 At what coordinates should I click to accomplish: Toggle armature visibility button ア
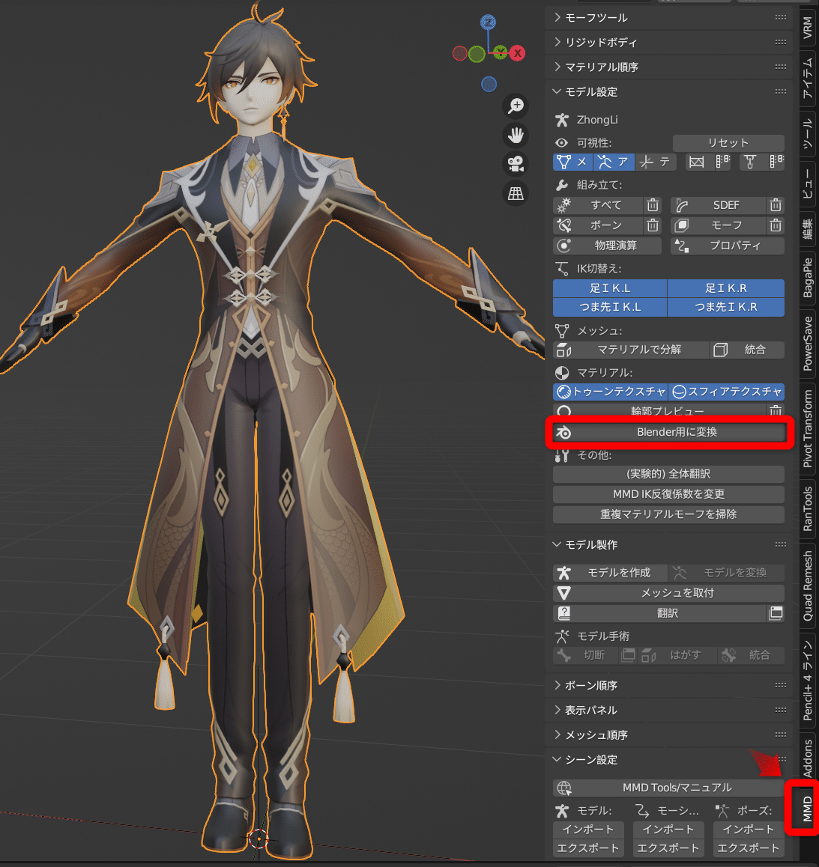614,162
